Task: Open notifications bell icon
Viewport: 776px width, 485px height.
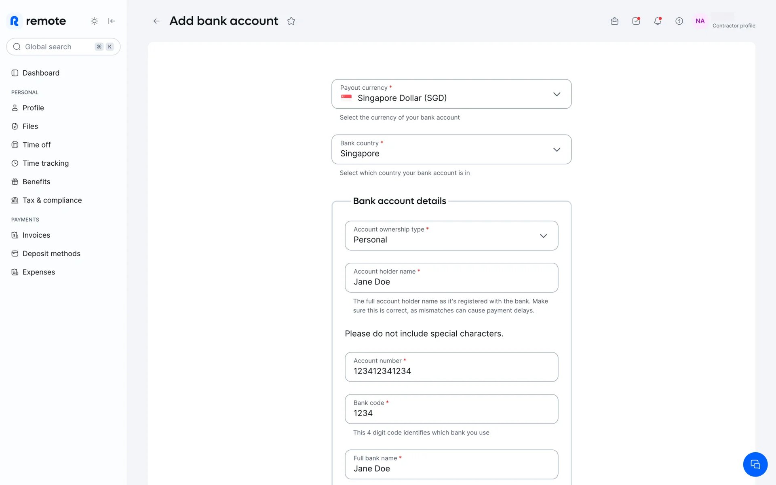Action: [x=658, y=21]
